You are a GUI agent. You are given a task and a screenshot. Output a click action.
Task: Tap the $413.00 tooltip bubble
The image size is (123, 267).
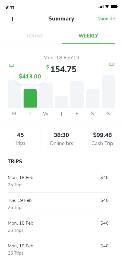tap(30, 76)
